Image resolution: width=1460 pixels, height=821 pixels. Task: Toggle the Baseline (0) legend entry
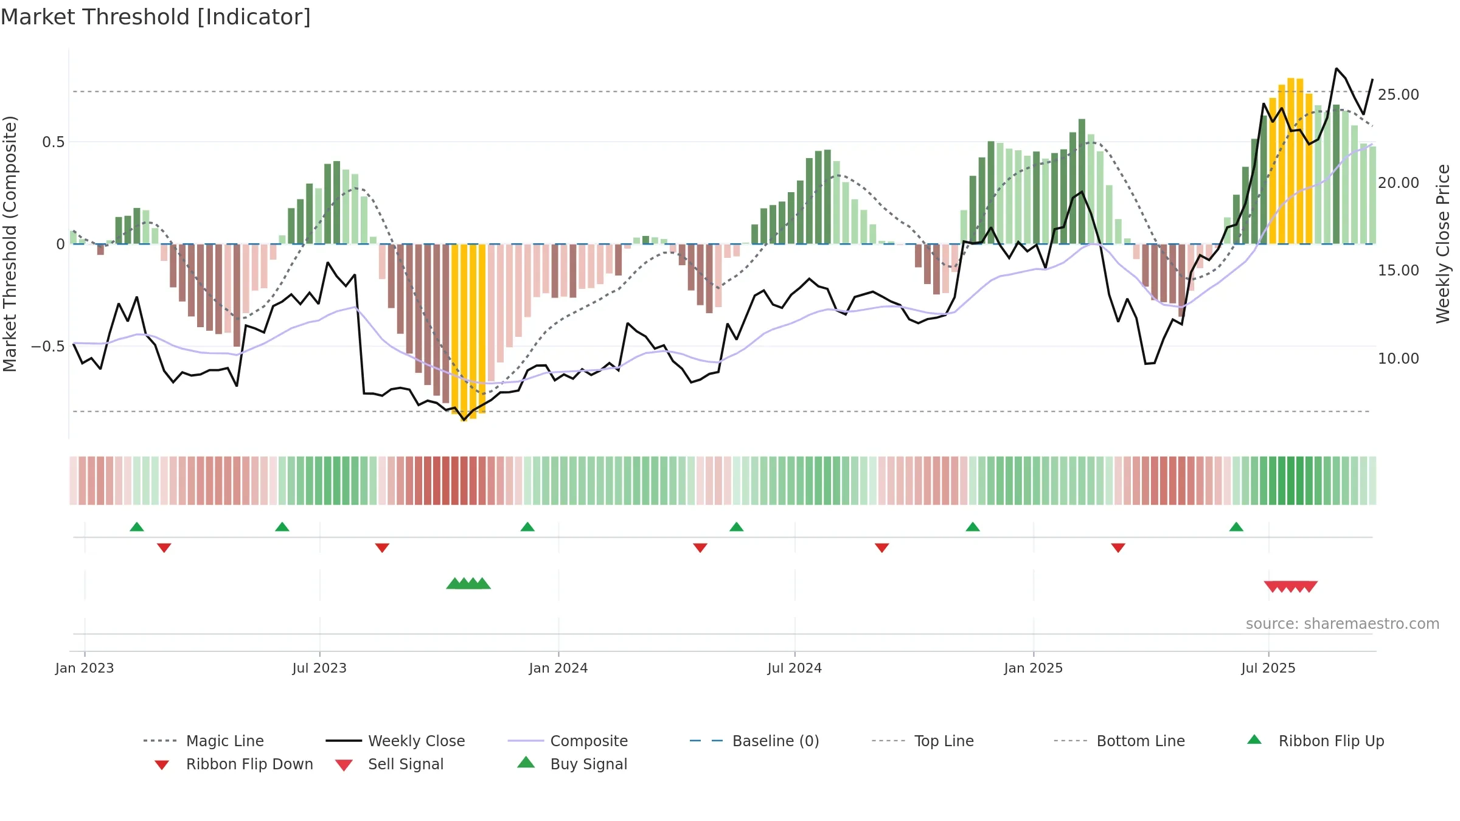click(x=754, y=741)
